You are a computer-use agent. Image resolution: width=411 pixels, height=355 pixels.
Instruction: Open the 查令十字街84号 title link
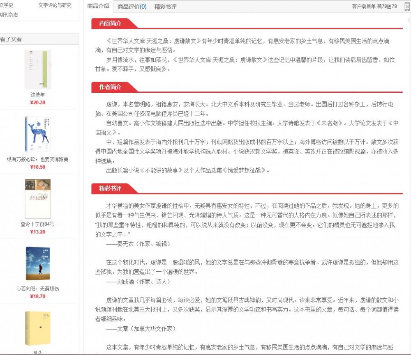pyautogui.click(x=37, y=224)
